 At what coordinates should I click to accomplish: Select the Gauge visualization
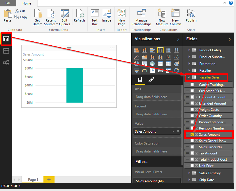pyautogui.click(x=144, y=71)
